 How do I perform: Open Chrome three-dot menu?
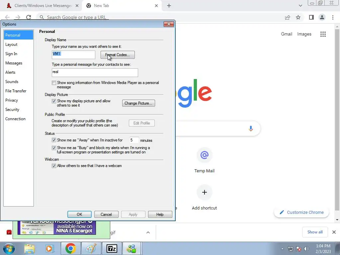333,17
